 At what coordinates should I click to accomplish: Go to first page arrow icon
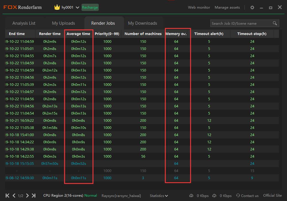(7, 196)
